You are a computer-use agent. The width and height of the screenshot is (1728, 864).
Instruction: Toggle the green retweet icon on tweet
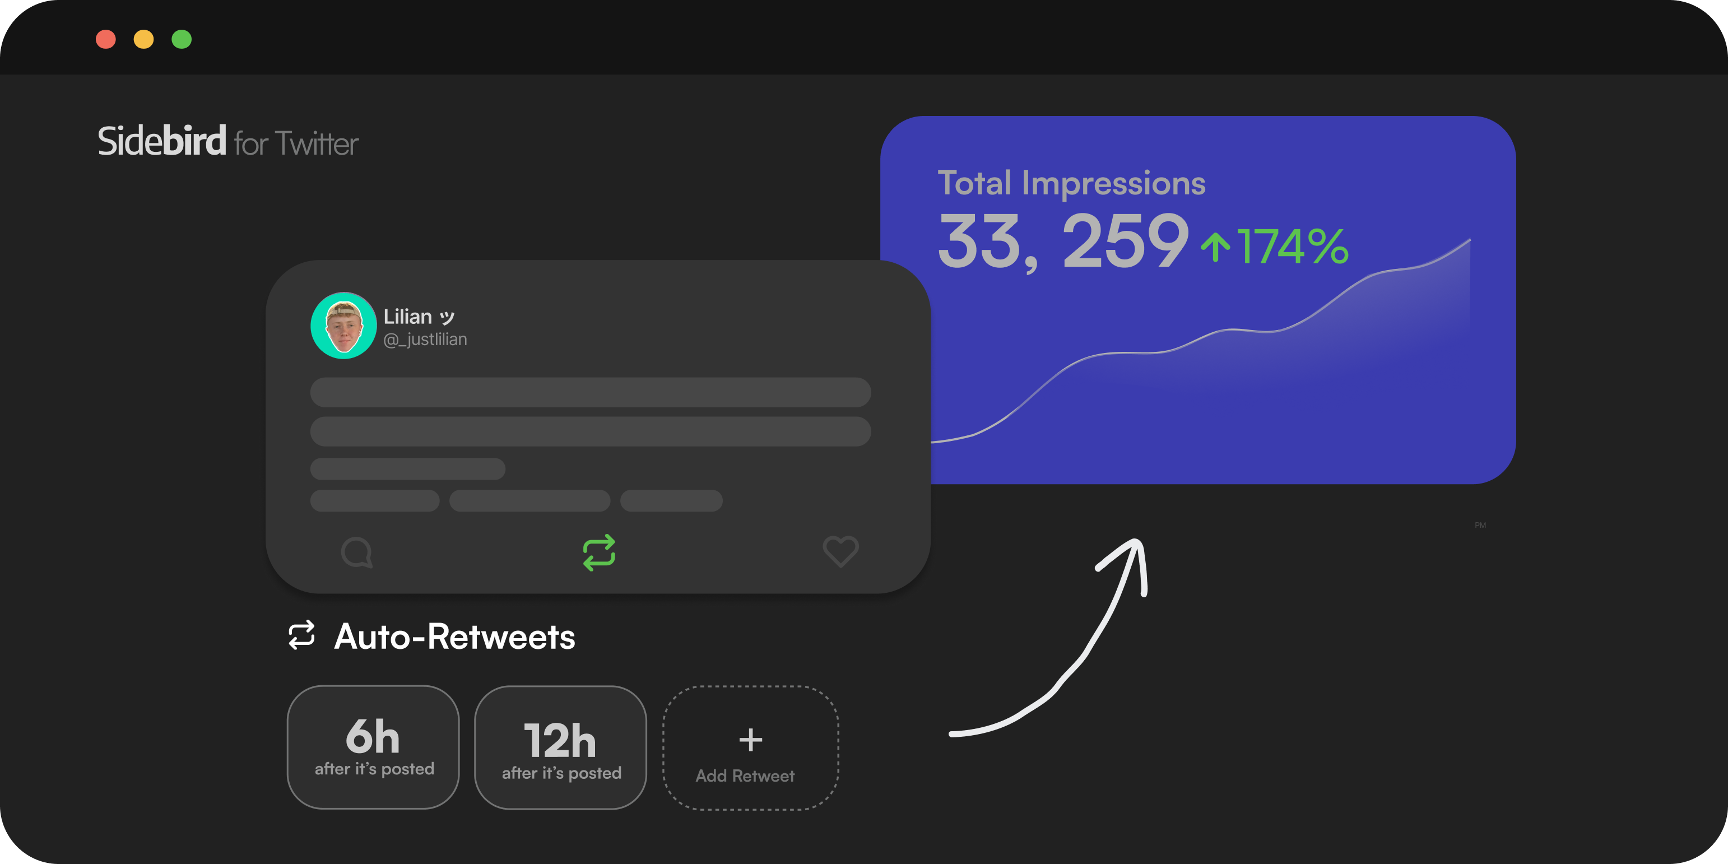pyautogui.click(x=599, y=552)
